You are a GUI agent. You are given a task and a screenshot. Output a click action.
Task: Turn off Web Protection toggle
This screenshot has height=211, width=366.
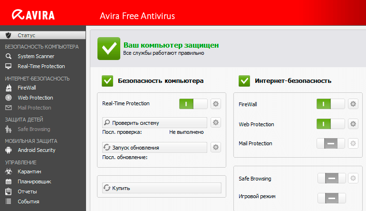coord(330,124)
